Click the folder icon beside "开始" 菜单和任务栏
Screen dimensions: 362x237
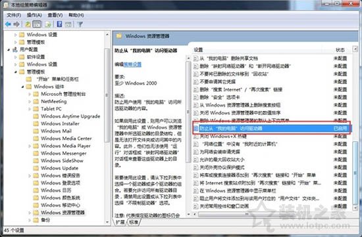tap(29, 79)
